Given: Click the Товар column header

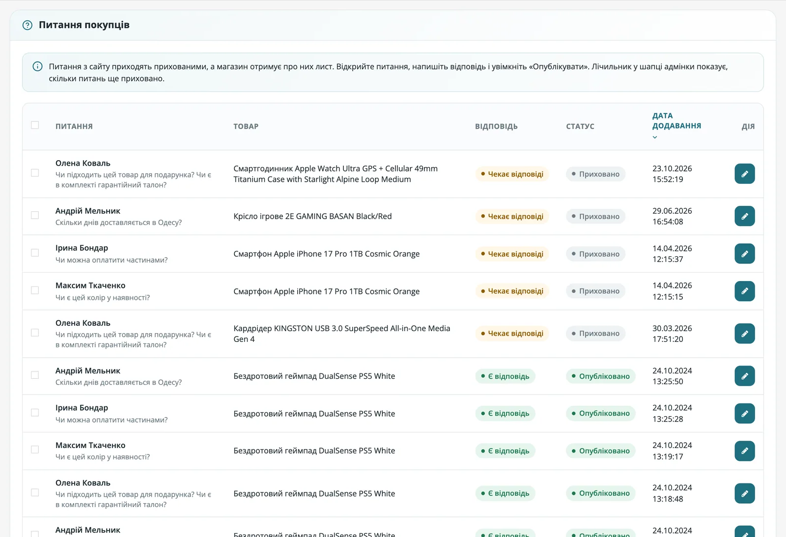Looking at the screenshot, I should coord(246,126).
